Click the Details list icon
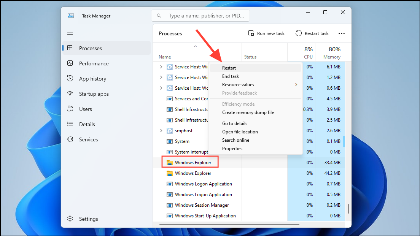This screenshot has width=420, height=236. click(x=70, y=124)
